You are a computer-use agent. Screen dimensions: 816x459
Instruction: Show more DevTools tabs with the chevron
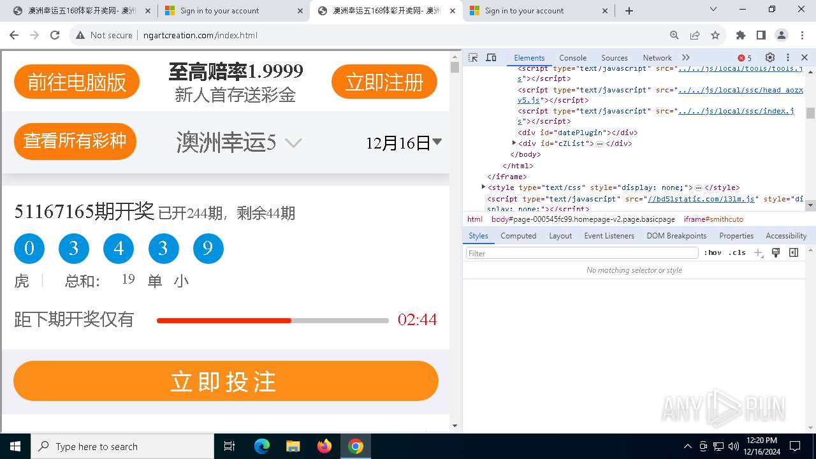686,57
